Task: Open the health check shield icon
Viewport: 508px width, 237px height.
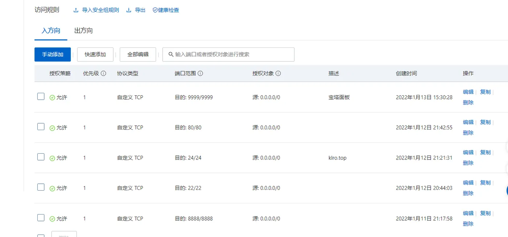Action: point(155,10)
